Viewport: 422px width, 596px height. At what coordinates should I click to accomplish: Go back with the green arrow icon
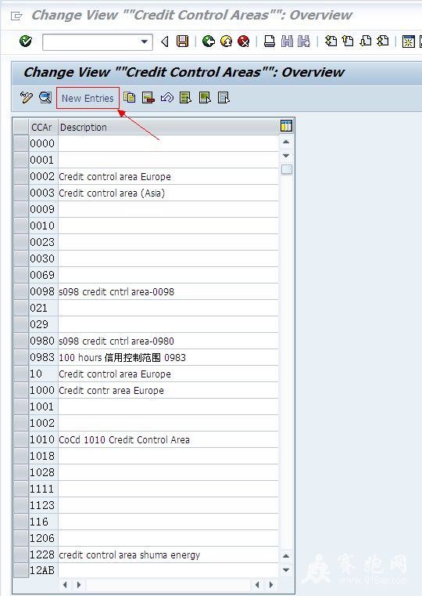[208, 41]
